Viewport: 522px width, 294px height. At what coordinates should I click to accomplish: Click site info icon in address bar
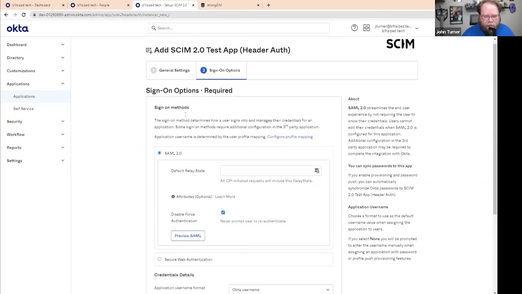[34, 15]
